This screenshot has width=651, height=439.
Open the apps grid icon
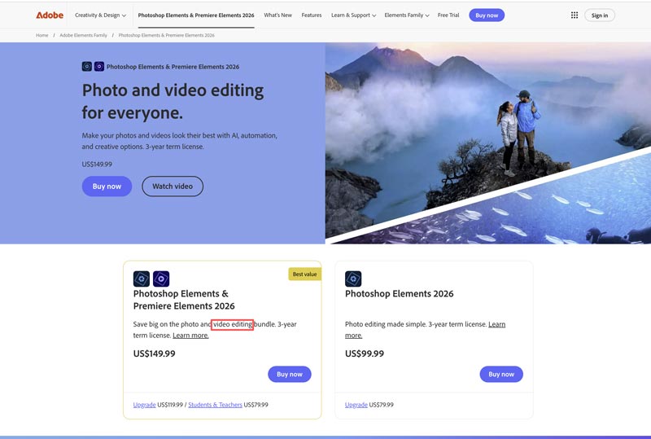point(575,15)
